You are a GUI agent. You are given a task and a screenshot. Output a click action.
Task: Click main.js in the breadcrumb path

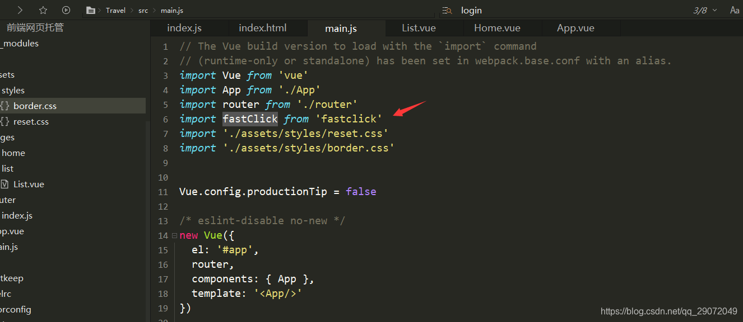pyautogui.click(x=172, y=10)
